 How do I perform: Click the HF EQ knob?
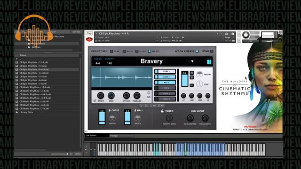(208, 95)
